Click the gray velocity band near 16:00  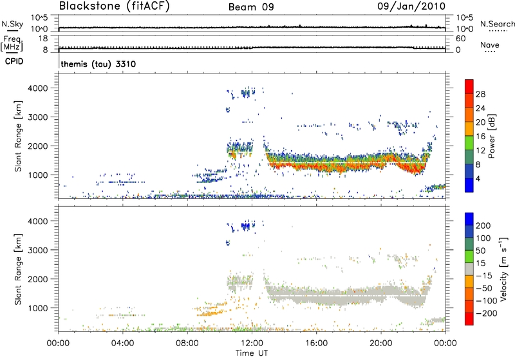click(316, 295)
